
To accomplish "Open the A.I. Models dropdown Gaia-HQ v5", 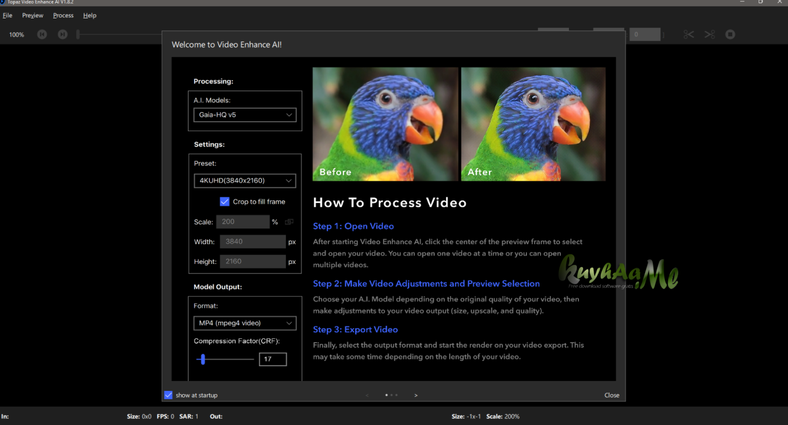I will [x=245, y=115].
